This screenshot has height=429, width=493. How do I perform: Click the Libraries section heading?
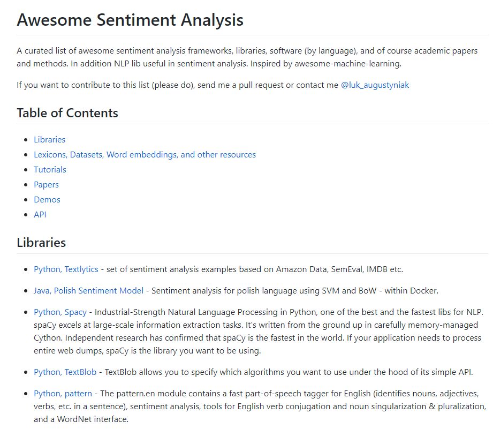tap(41, 243)
